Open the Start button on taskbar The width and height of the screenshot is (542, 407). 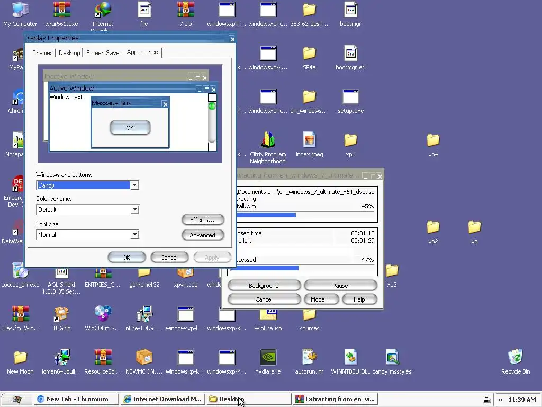16,399
